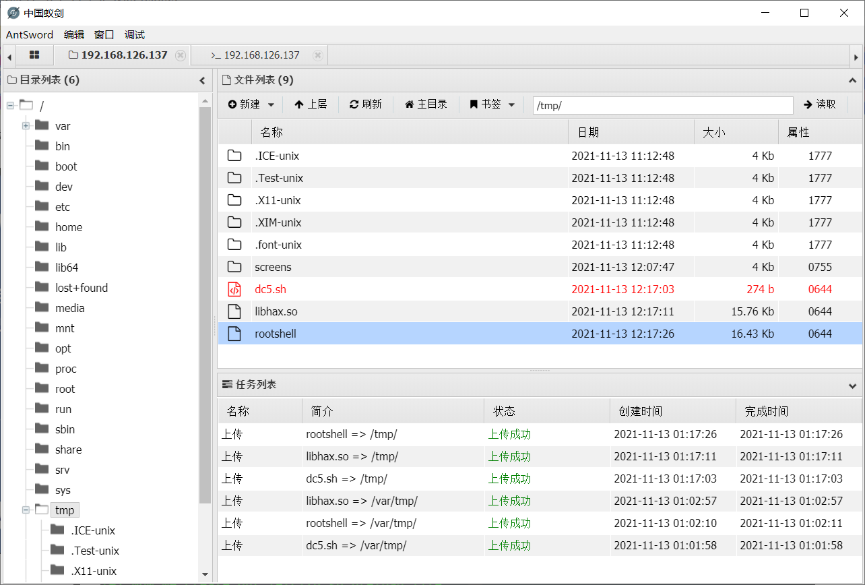865x585 pixels.
Task: Go to the 主目录 home directory
Action: [426, 104]
